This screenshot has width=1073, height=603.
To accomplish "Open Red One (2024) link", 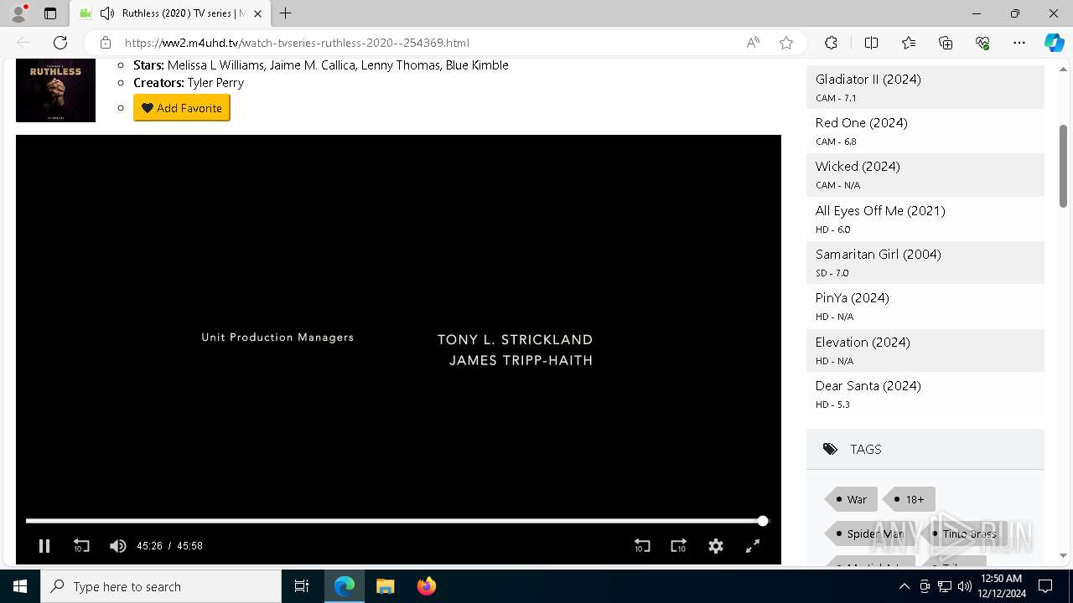I will [x=861, y=123].
